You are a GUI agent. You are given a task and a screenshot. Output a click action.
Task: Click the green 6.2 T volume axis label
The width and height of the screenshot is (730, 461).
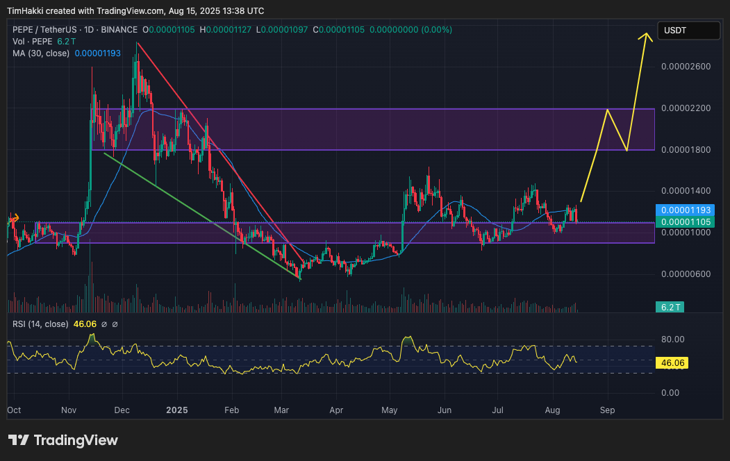tap(671, 307)
